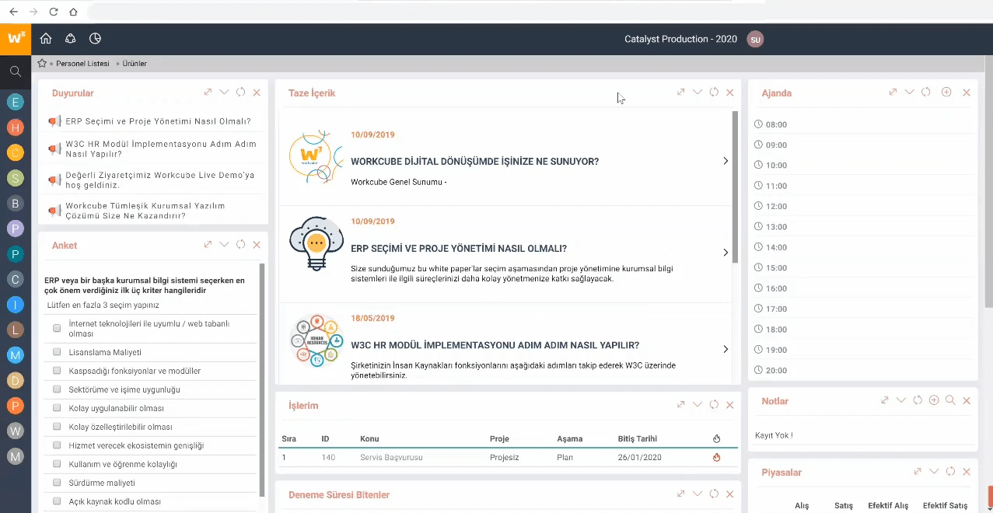This screenshot has width=993, height=513.
Task: Open the Ürünler breadcrumb item
Action: [x=135, y=64]
